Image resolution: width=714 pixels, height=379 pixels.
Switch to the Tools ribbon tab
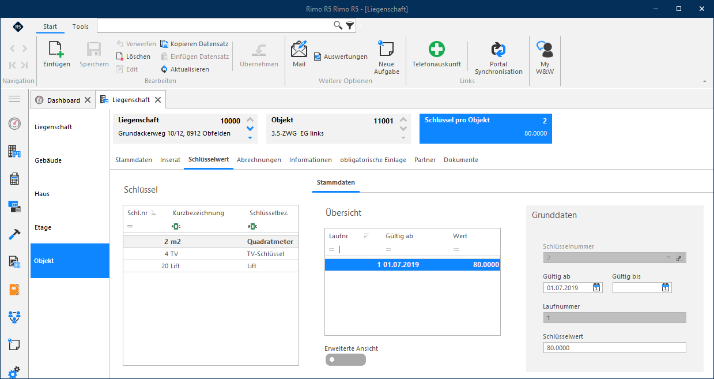click(81, 27)
